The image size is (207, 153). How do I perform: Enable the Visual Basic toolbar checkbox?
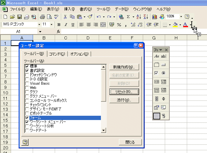27,83
